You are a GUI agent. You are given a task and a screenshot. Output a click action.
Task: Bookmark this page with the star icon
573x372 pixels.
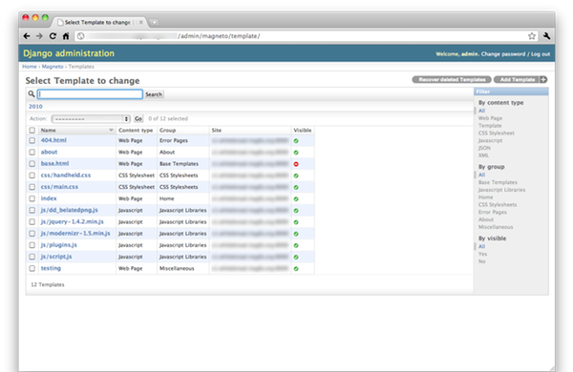(x=532, y=36)
